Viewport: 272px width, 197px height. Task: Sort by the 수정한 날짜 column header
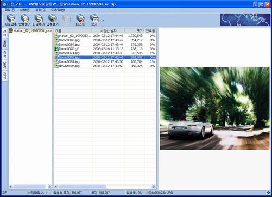pyautogui.click(x=108, y=31)
